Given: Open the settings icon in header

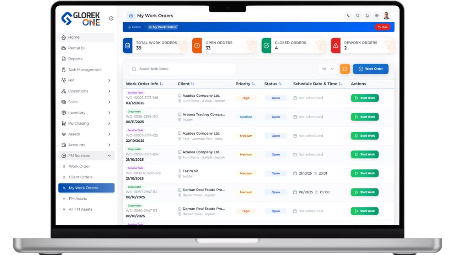Looking at the screenshot, I should (377, 16).
